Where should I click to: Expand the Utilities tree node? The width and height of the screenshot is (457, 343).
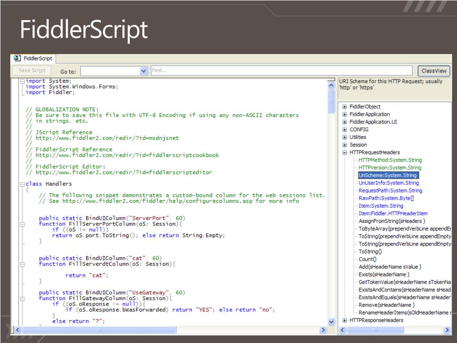click(345, 137)
